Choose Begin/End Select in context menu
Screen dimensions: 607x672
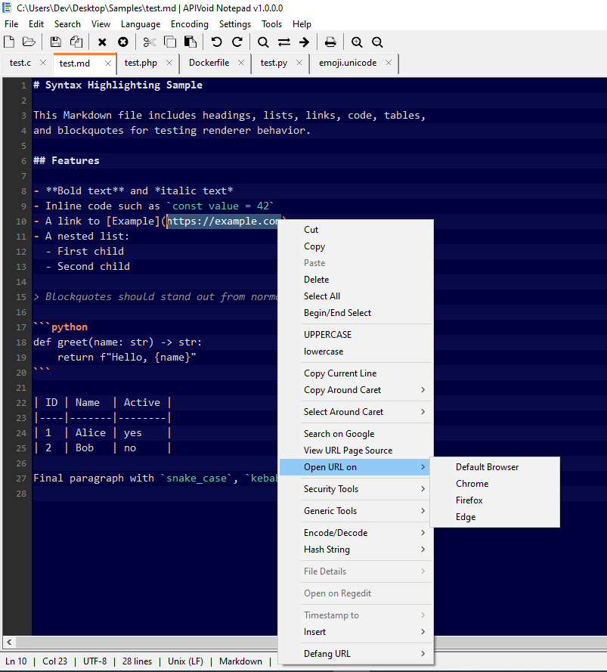tap(356, 313)
